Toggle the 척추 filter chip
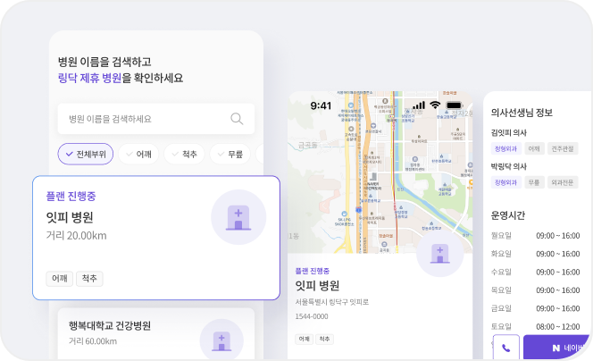Image resolution: width=593 pixels, height=361 pixels. pos(184,154)
